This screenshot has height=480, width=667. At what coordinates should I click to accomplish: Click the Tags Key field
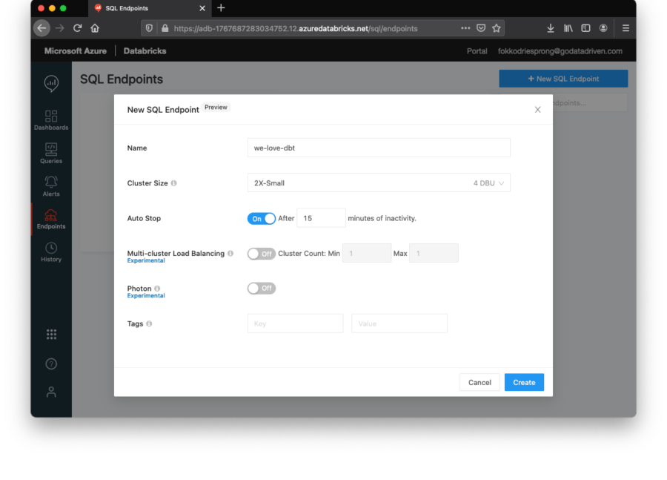coord(295,323)
